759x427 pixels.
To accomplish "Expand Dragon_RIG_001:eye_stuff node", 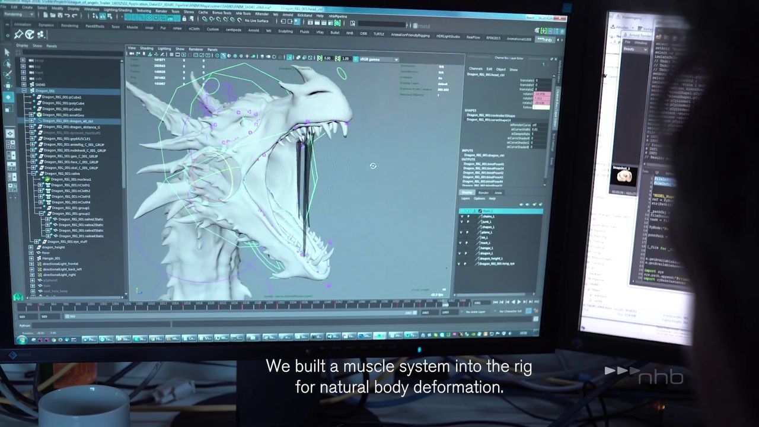I will click(36, 241).
